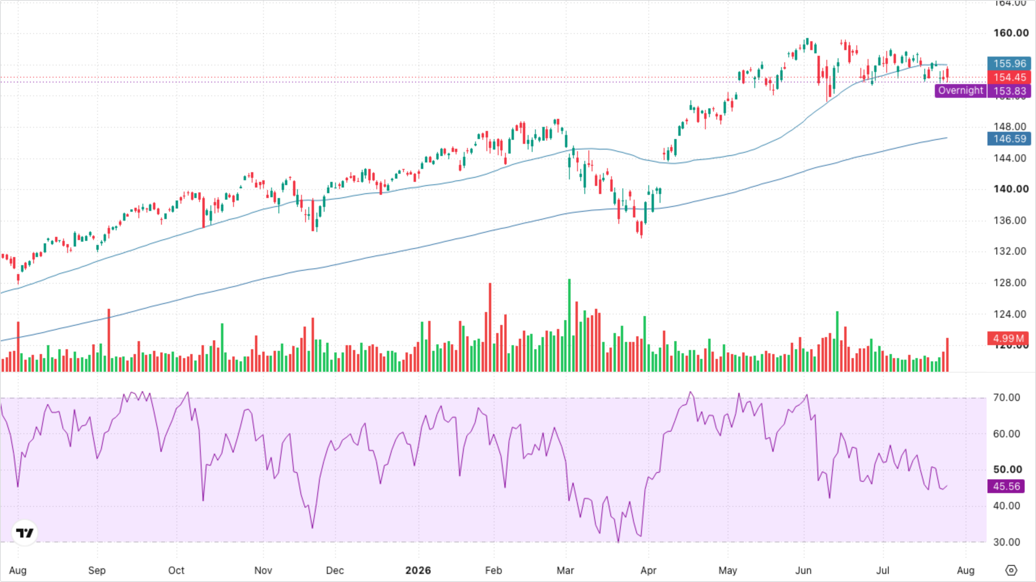The image size is (1036, 582).
Task: Click the 148.00 price axis label
Action: click(1010, 127)
